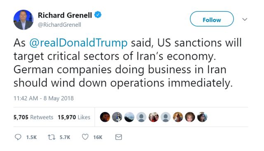View the 5,705 Retweets list
The height and width of the screenshot is (151, 264).
coord(33,117)
